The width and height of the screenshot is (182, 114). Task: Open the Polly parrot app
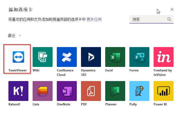139,91
